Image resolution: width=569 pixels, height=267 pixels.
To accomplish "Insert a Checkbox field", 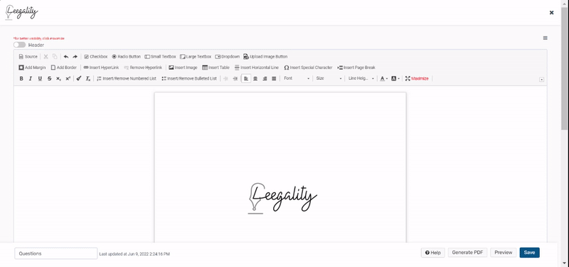I will (96, 57).
